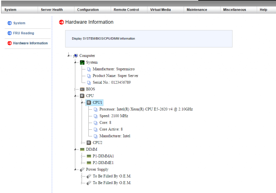Click the DIMM memory module icon

point(82,149)
